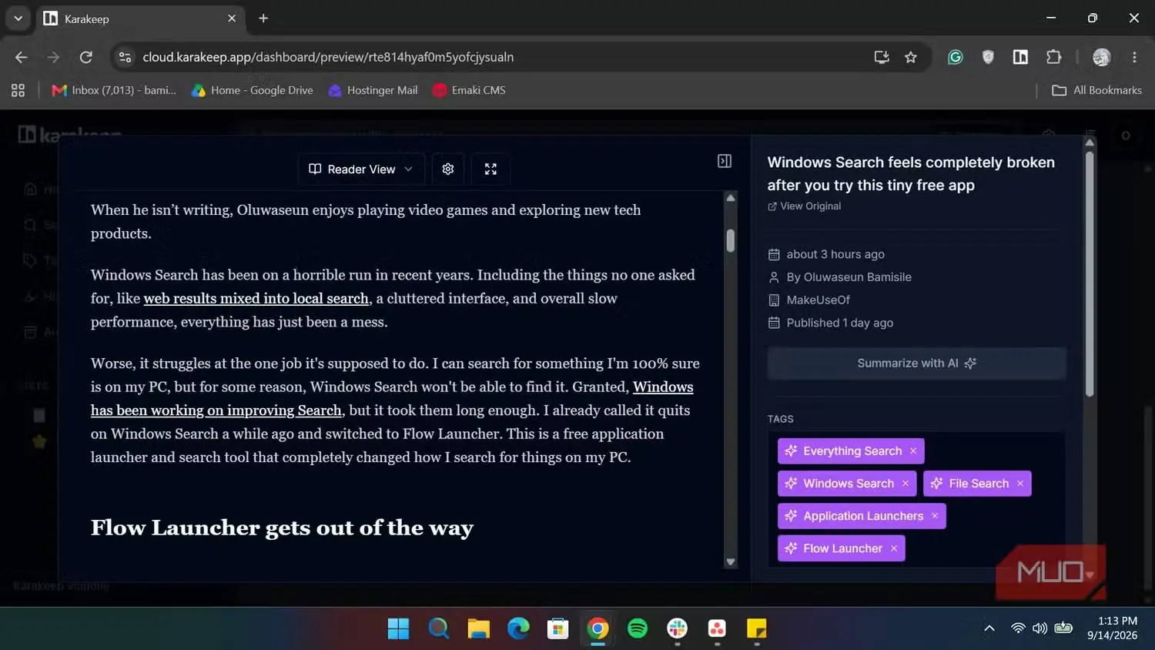Bookmark this page with the star
Screen dimensions: 1155x650
[x=911, y=57]
